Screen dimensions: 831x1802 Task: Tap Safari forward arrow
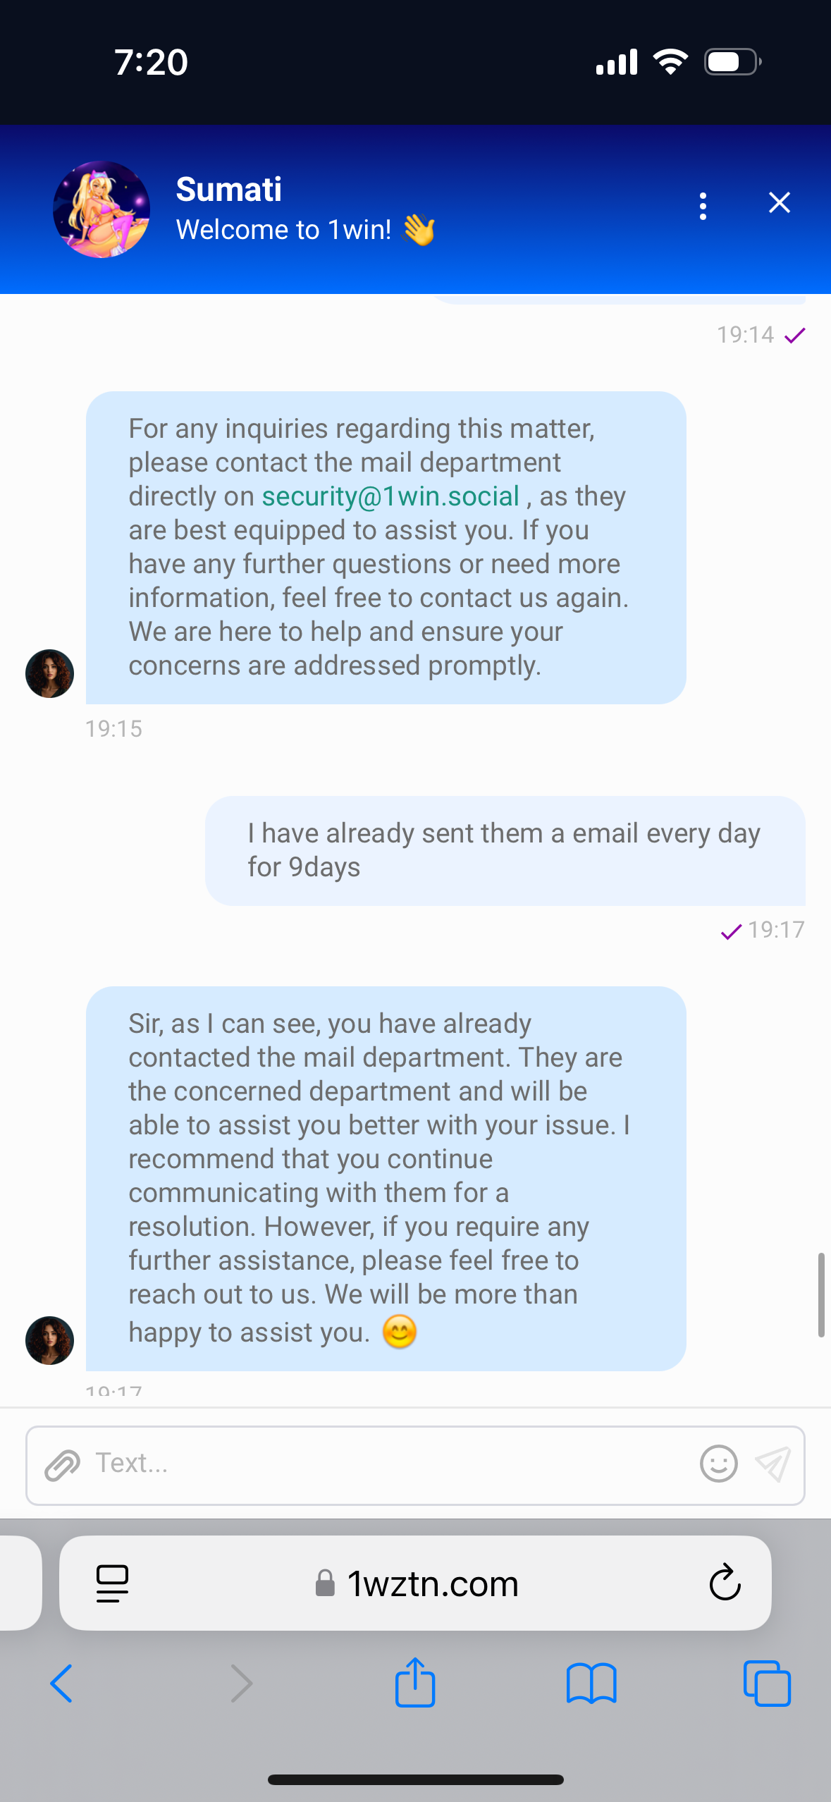(x=241, y=1684)
